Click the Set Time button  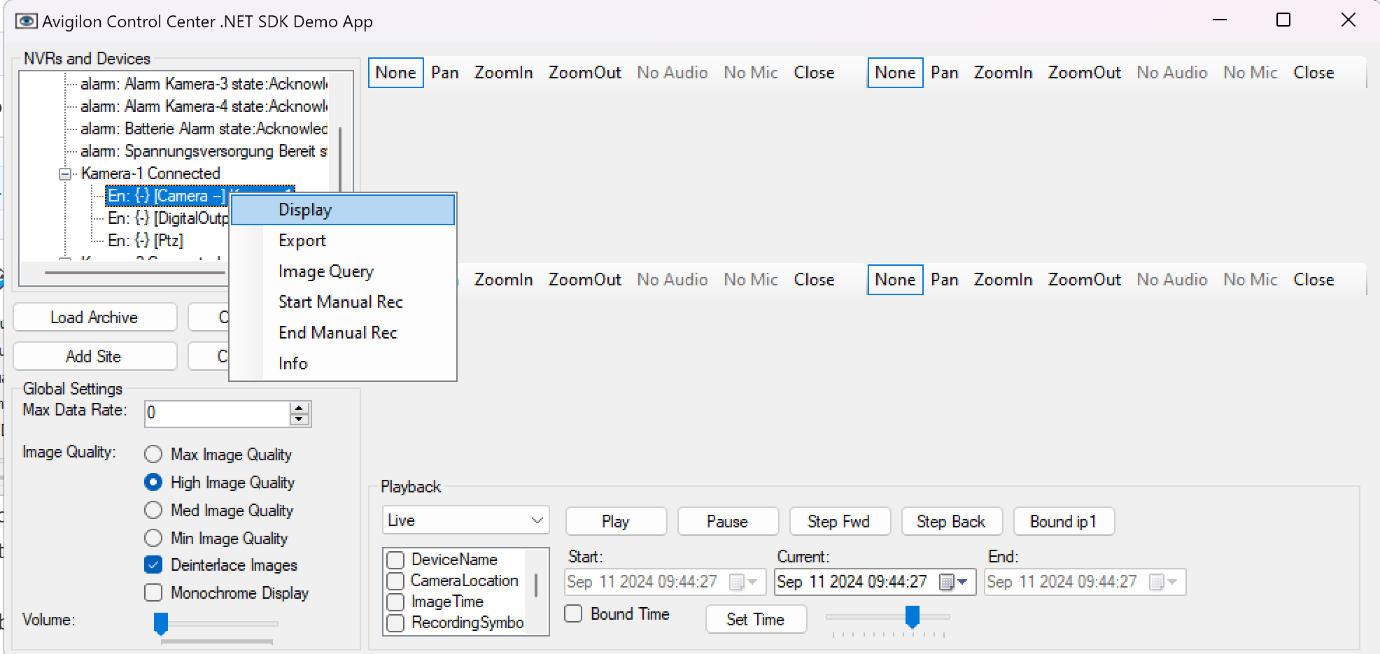[756, 619]
